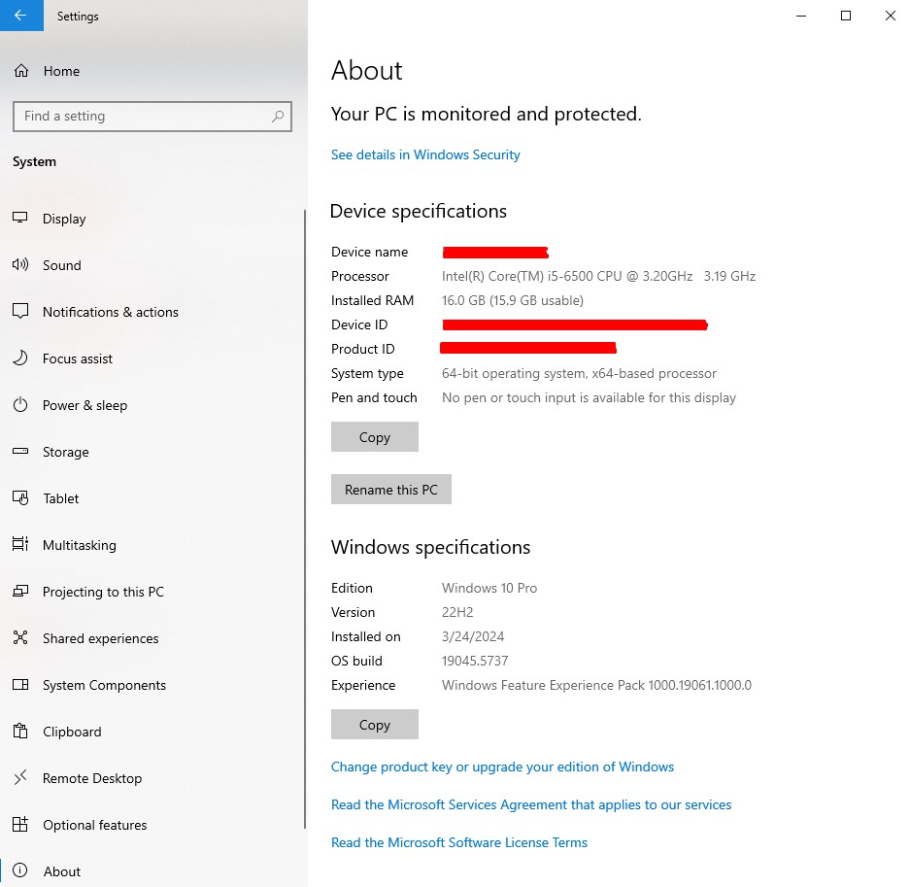Read the Microsoft Services Agreement link
910x887 pixels.
(x=531, y=804)
